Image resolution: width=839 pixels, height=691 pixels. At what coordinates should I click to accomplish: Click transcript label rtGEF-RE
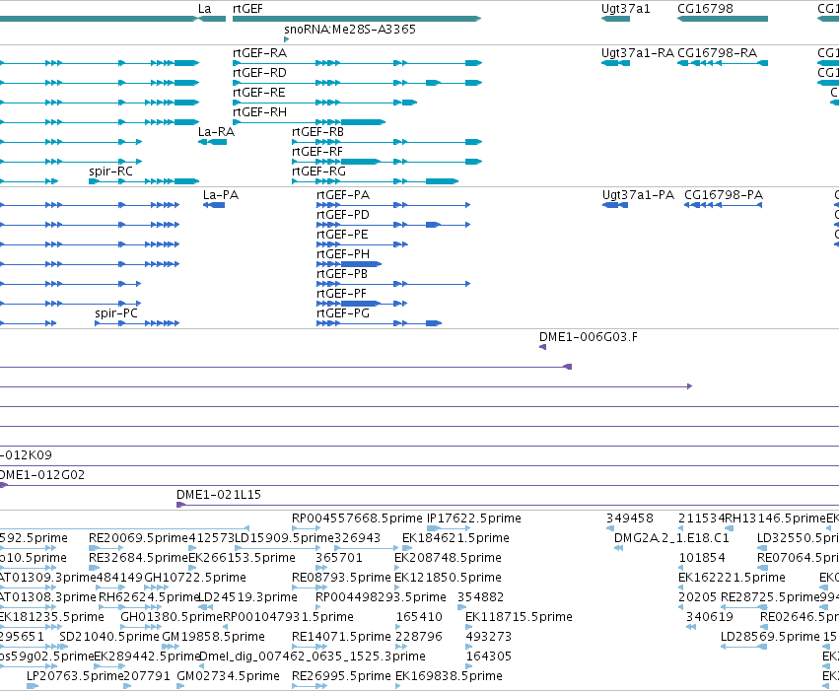259,93
